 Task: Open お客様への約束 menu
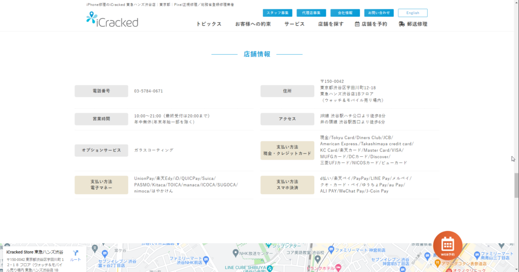tap(253, 24)
